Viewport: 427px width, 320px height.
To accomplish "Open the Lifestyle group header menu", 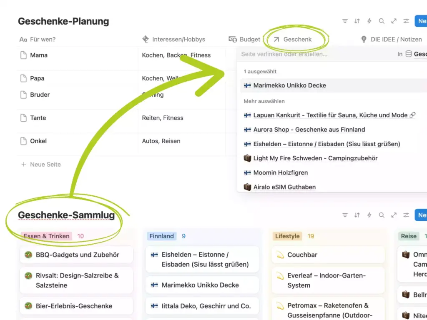I will 287,236.
